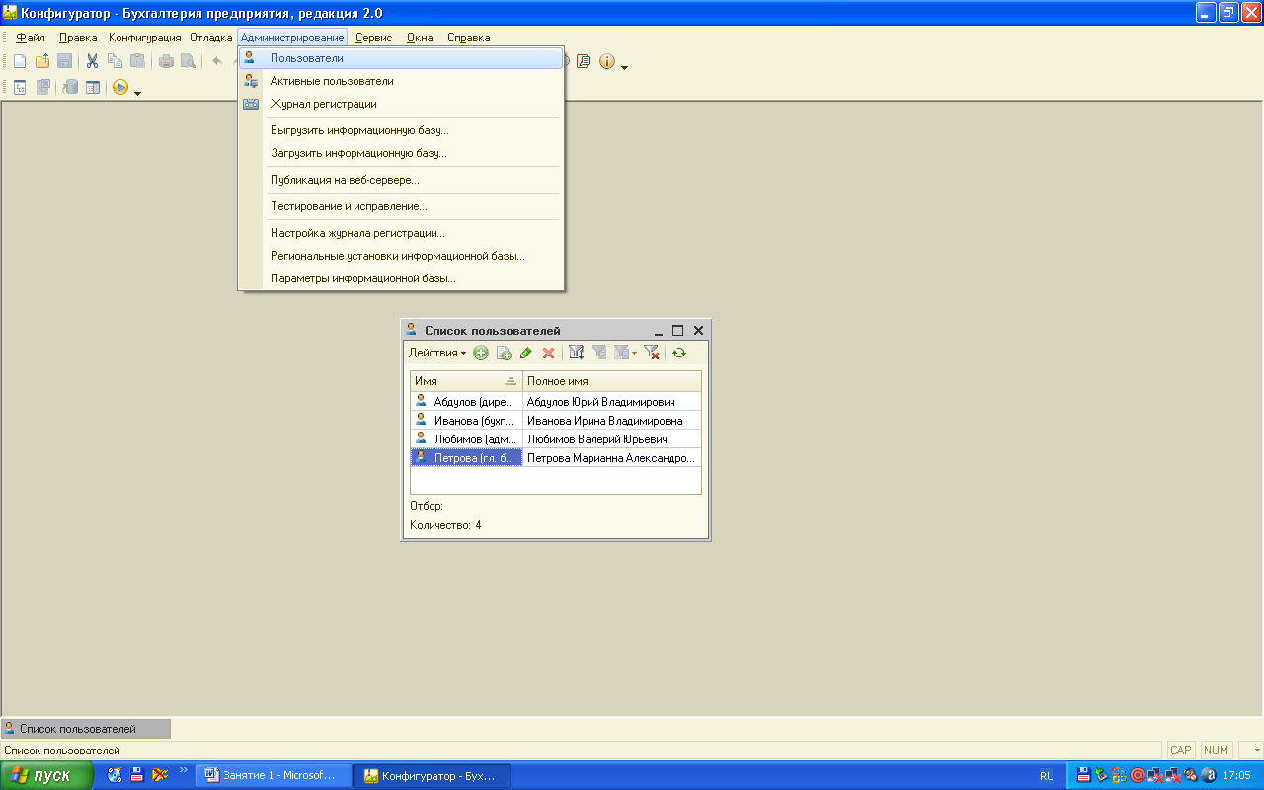
Task: Open the Окна menu
Action: [x=420, y=38]
